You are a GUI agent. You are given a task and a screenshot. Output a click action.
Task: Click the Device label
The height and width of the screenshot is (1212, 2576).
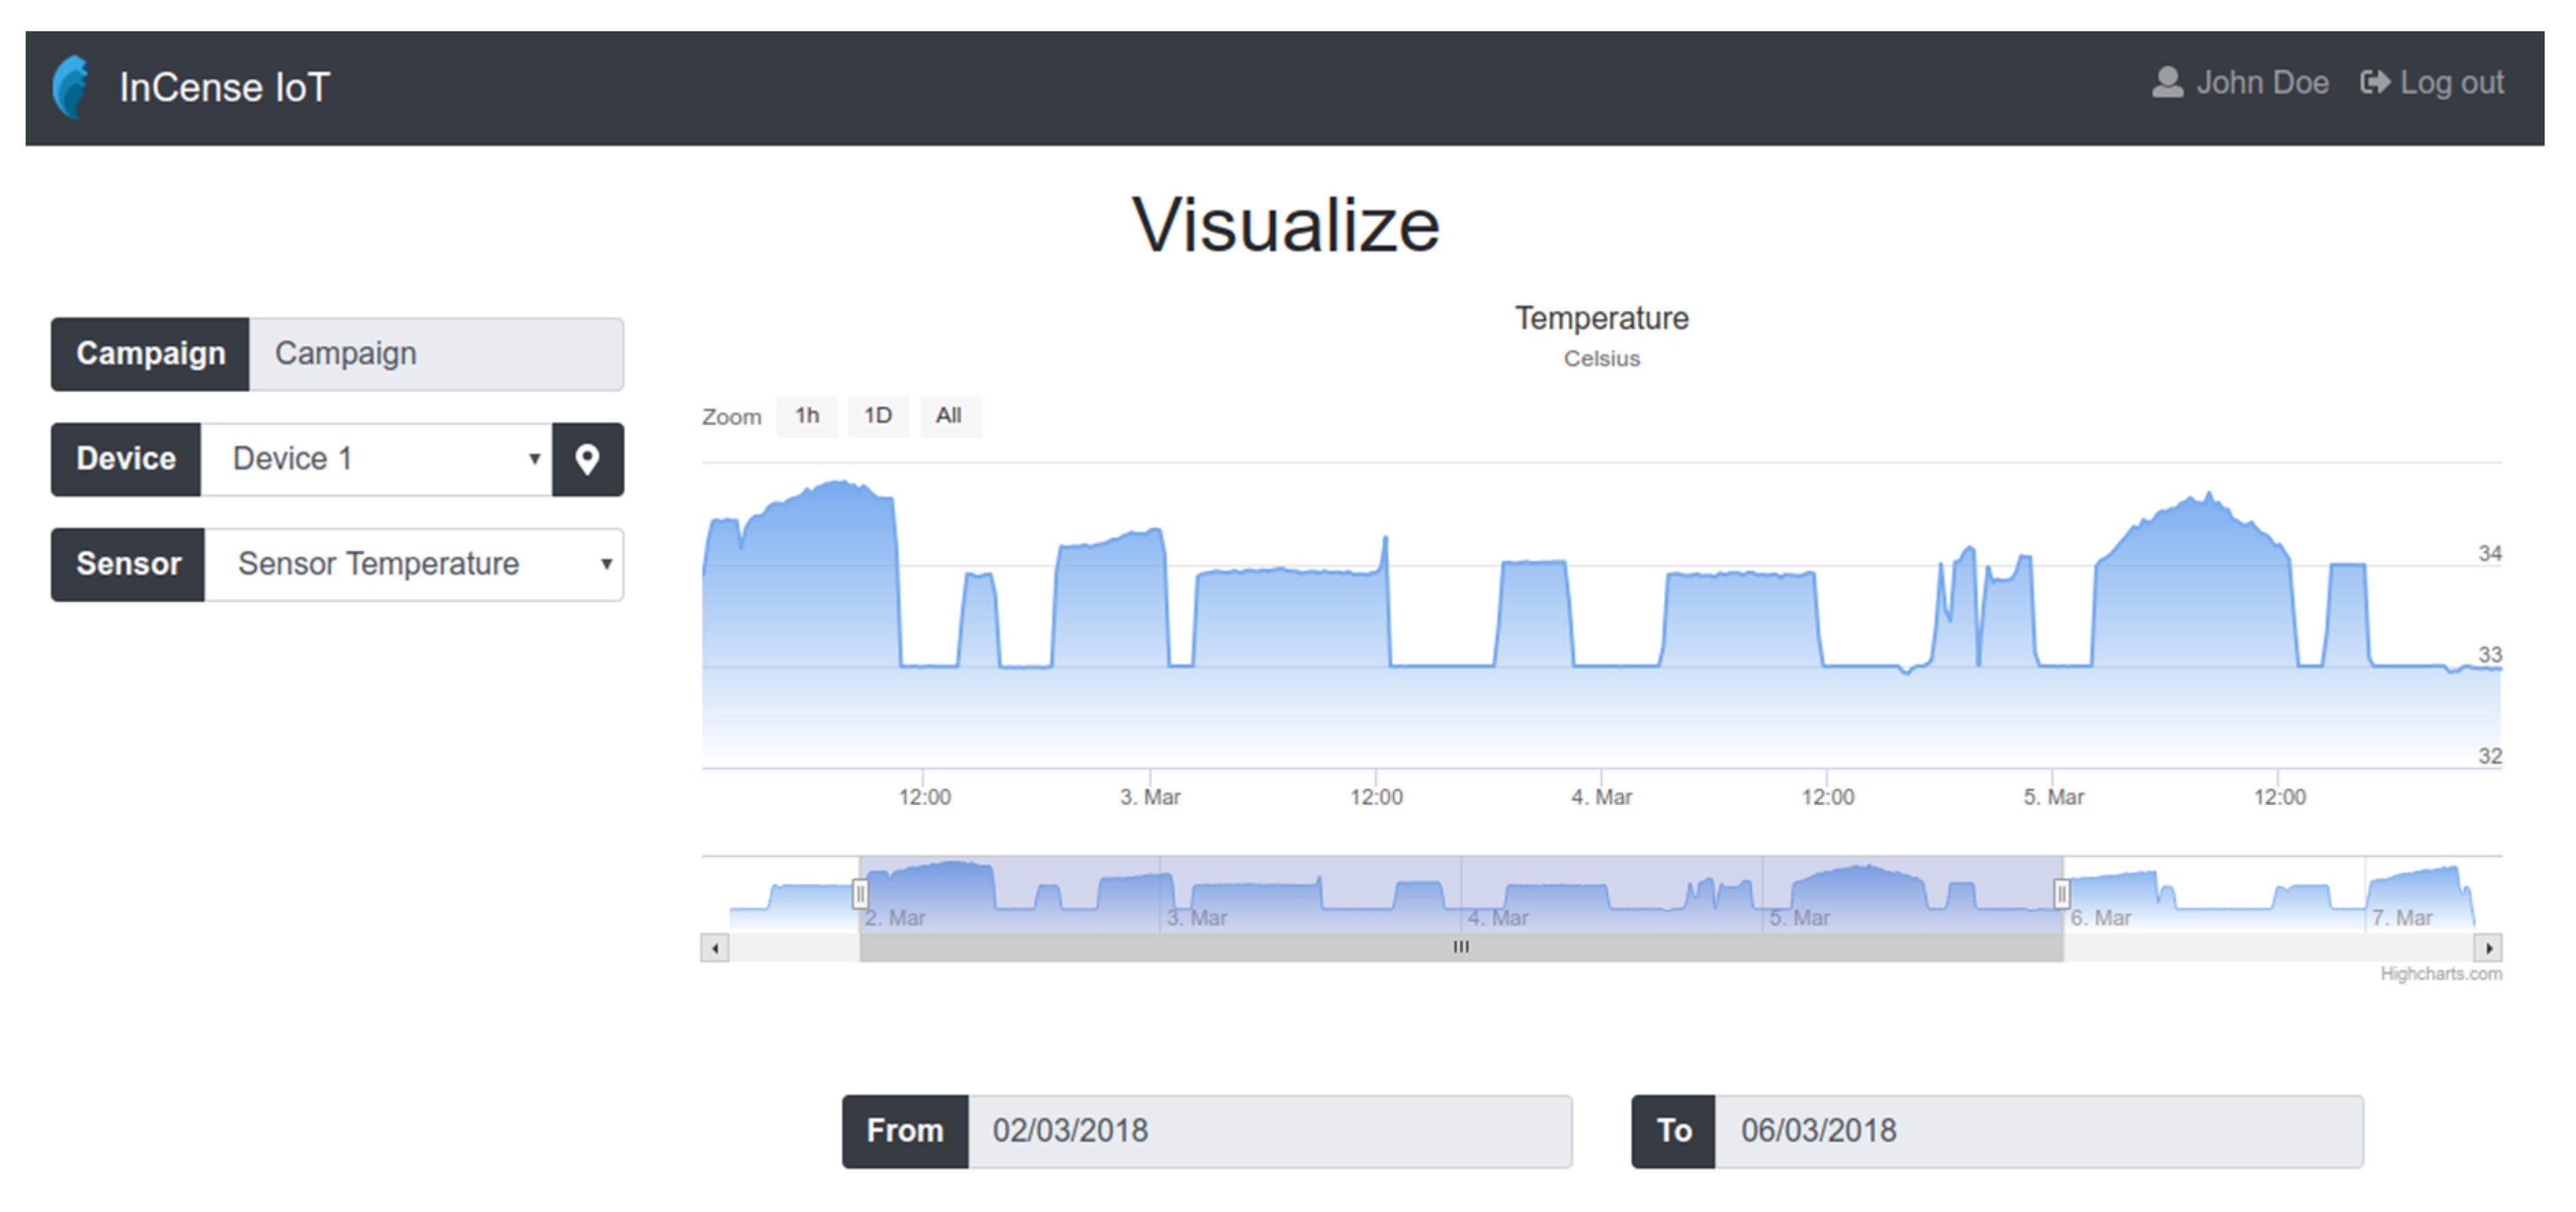coord(126,459)
